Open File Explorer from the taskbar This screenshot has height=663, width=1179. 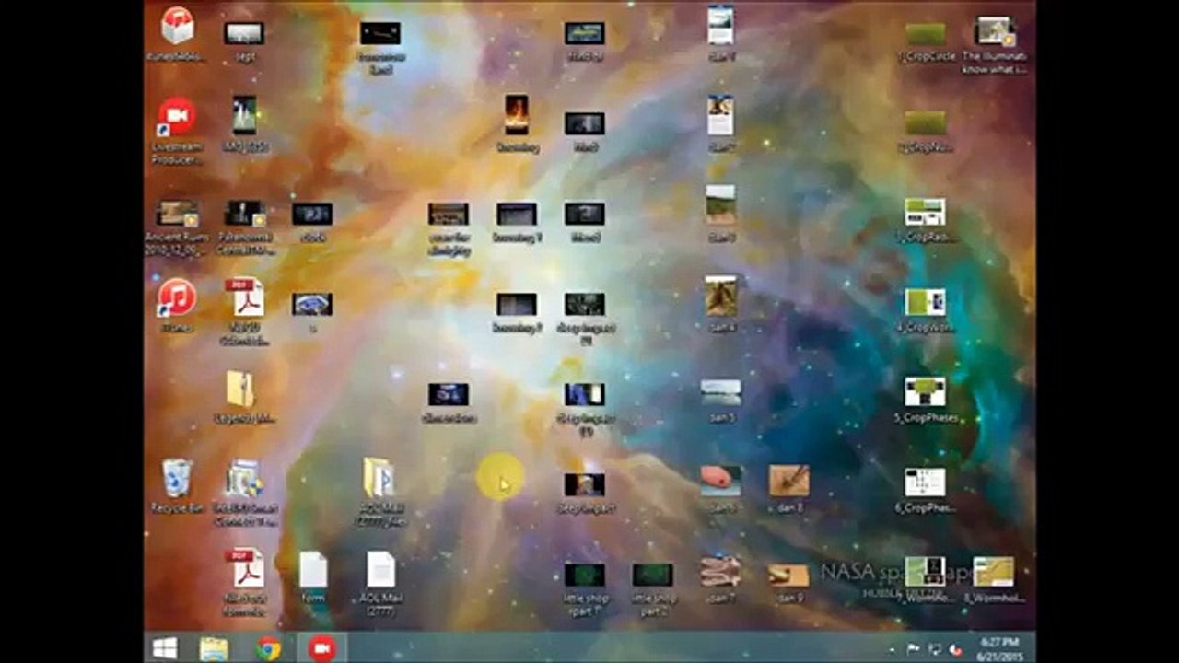[214, 648]
